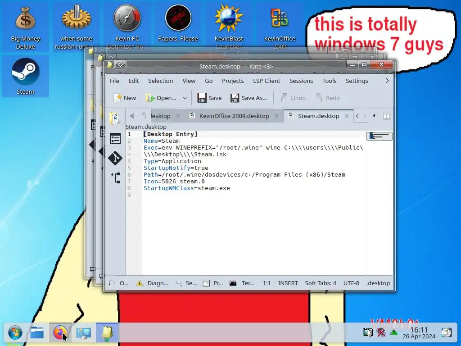This screenshot has width=461, height=346.
Task: Toggle the Output panel in status bar
Action: point(119,283)
